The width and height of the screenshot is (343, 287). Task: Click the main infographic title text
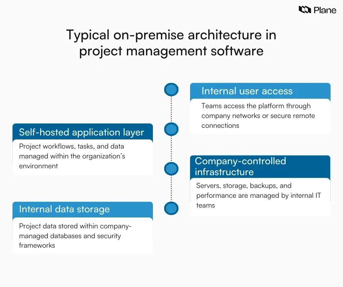pos(171,43)
